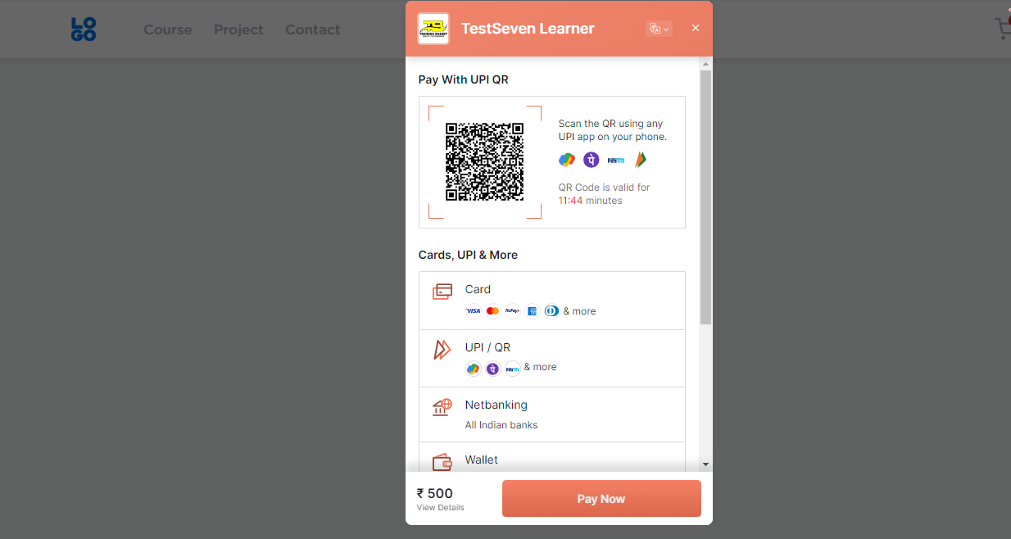The image size is (1011, 539).
Task: Click the Netbanking bank icon
Action: pos(442,407)
